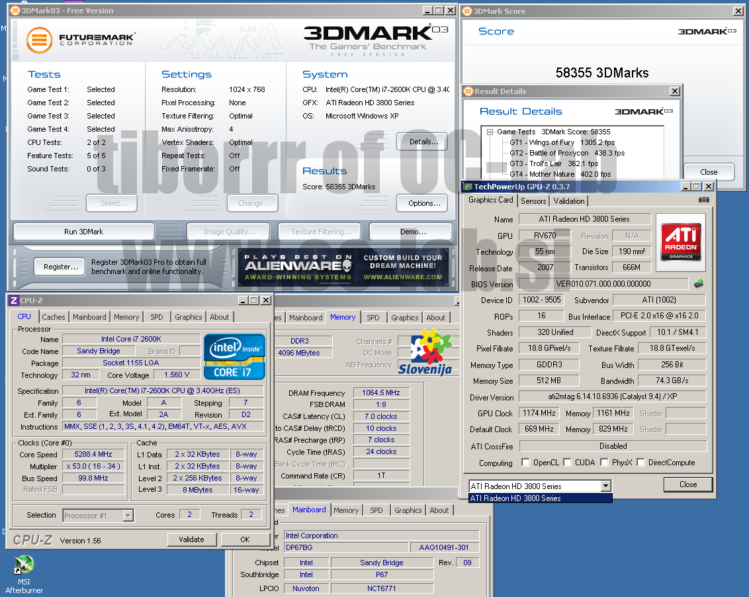
Task: Click the CPU-Z Specification field i7-2600K
Action: 162,390
